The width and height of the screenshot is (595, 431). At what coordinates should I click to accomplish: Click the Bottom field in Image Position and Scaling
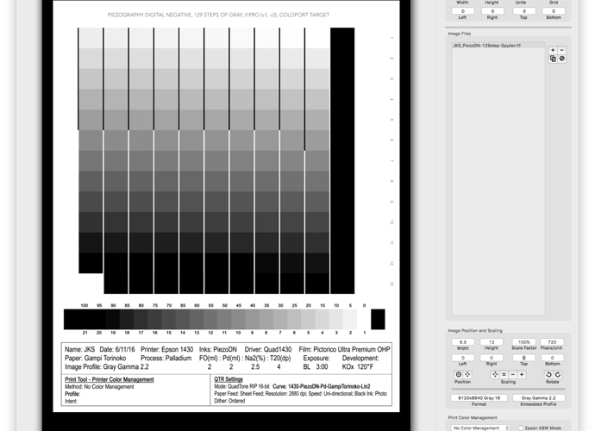(x=553, y=358)
